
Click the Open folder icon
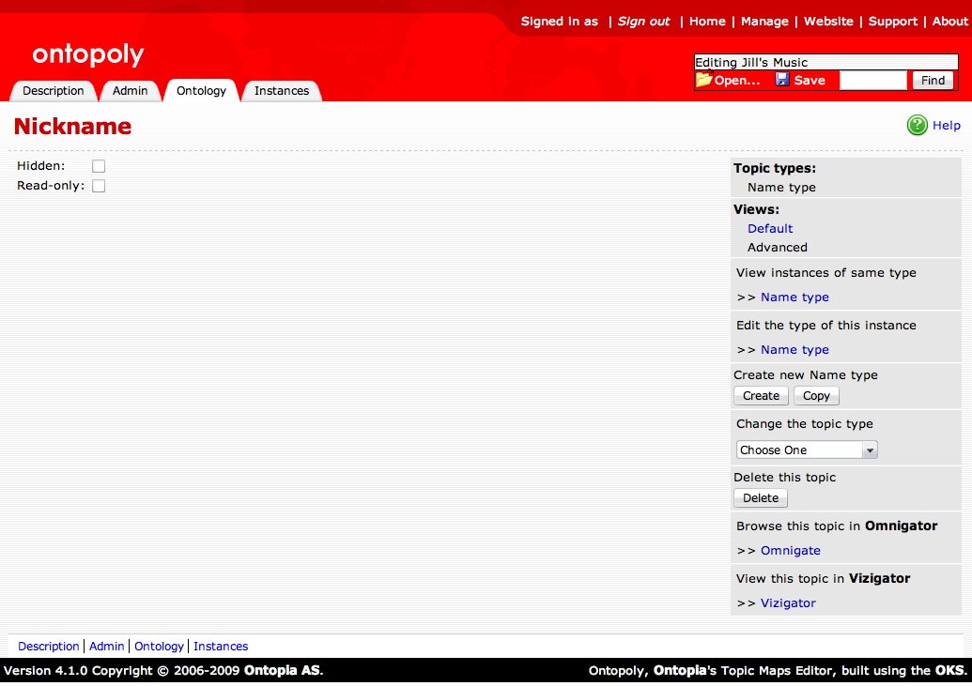pyautogui.click(x=703, y=80)
